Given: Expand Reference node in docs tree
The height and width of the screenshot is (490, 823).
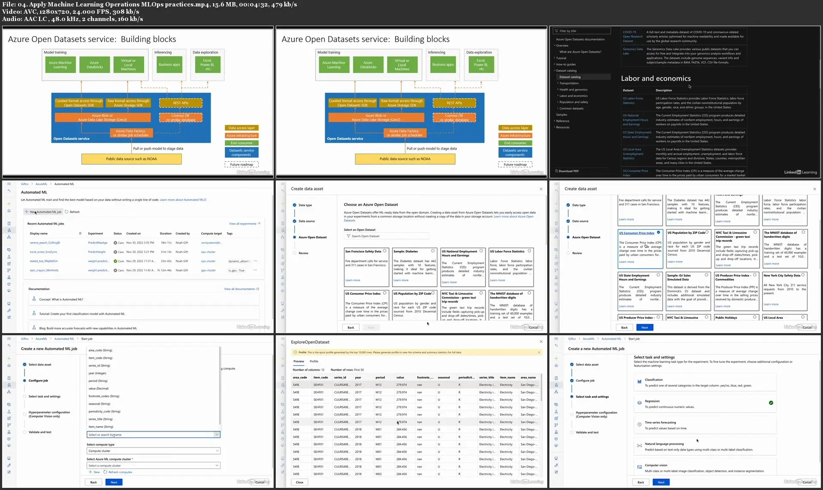Looking at the screenshot, I should [555, 121].
